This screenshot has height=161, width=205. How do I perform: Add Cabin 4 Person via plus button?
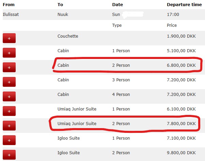click(x=9, y=97)
